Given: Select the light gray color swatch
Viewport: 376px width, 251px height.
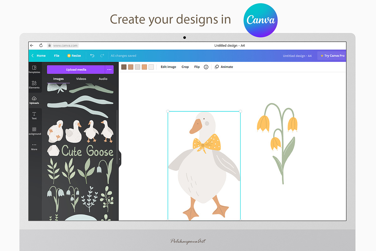Looking at the screenshot, I should pos(138,67).
